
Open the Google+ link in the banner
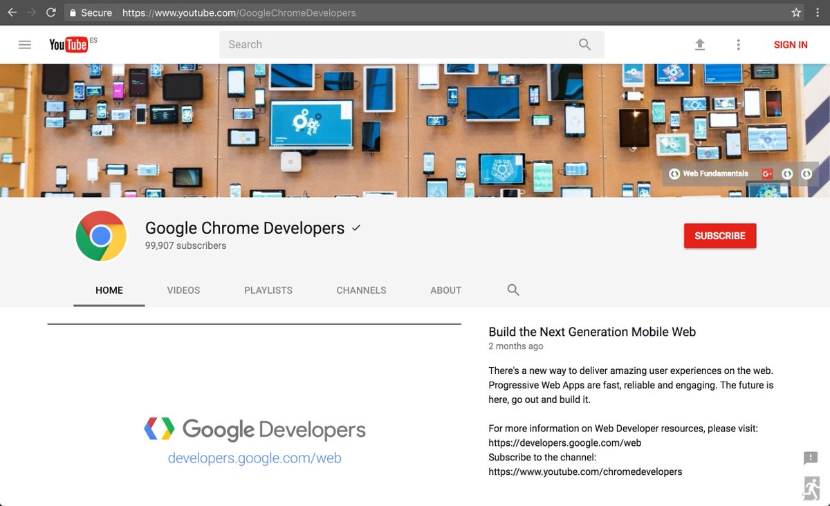tap(767, 174)
